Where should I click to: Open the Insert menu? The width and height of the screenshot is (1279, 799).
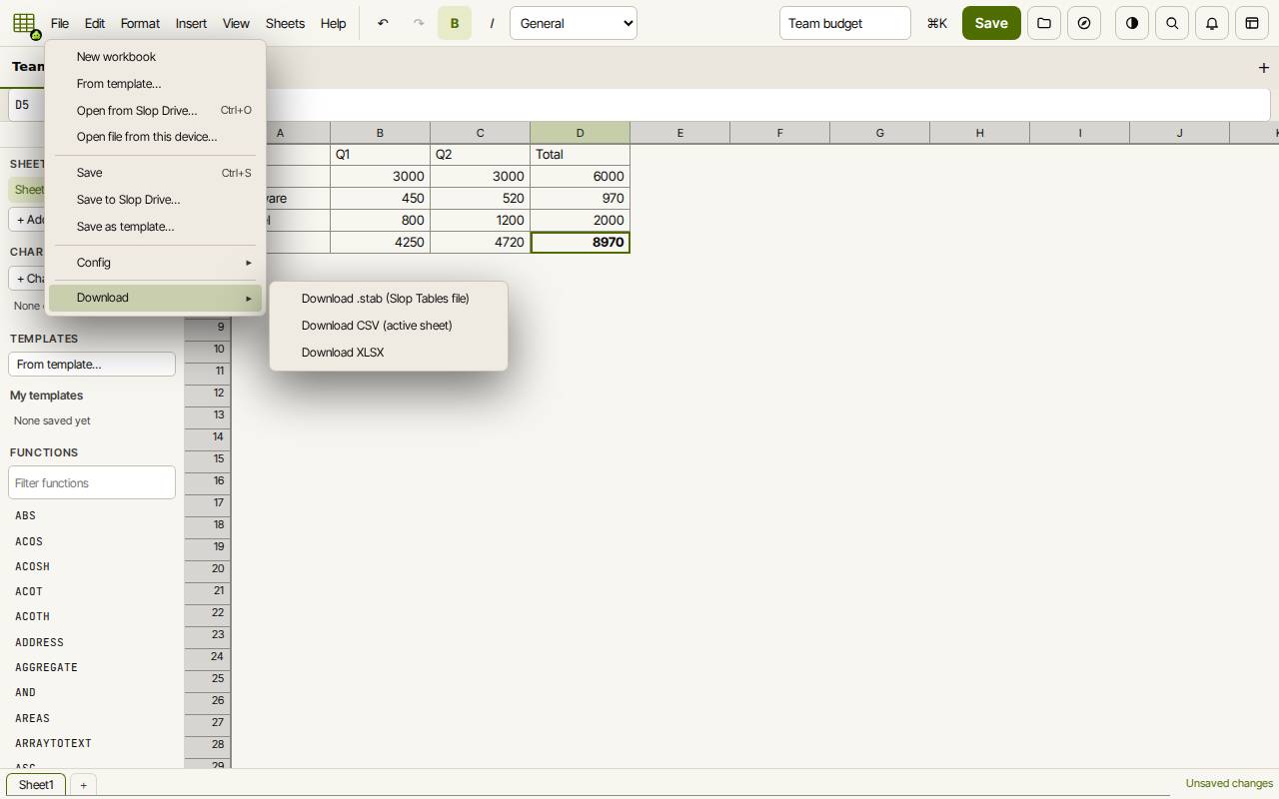pyautogui.click(x=191, y=23)
